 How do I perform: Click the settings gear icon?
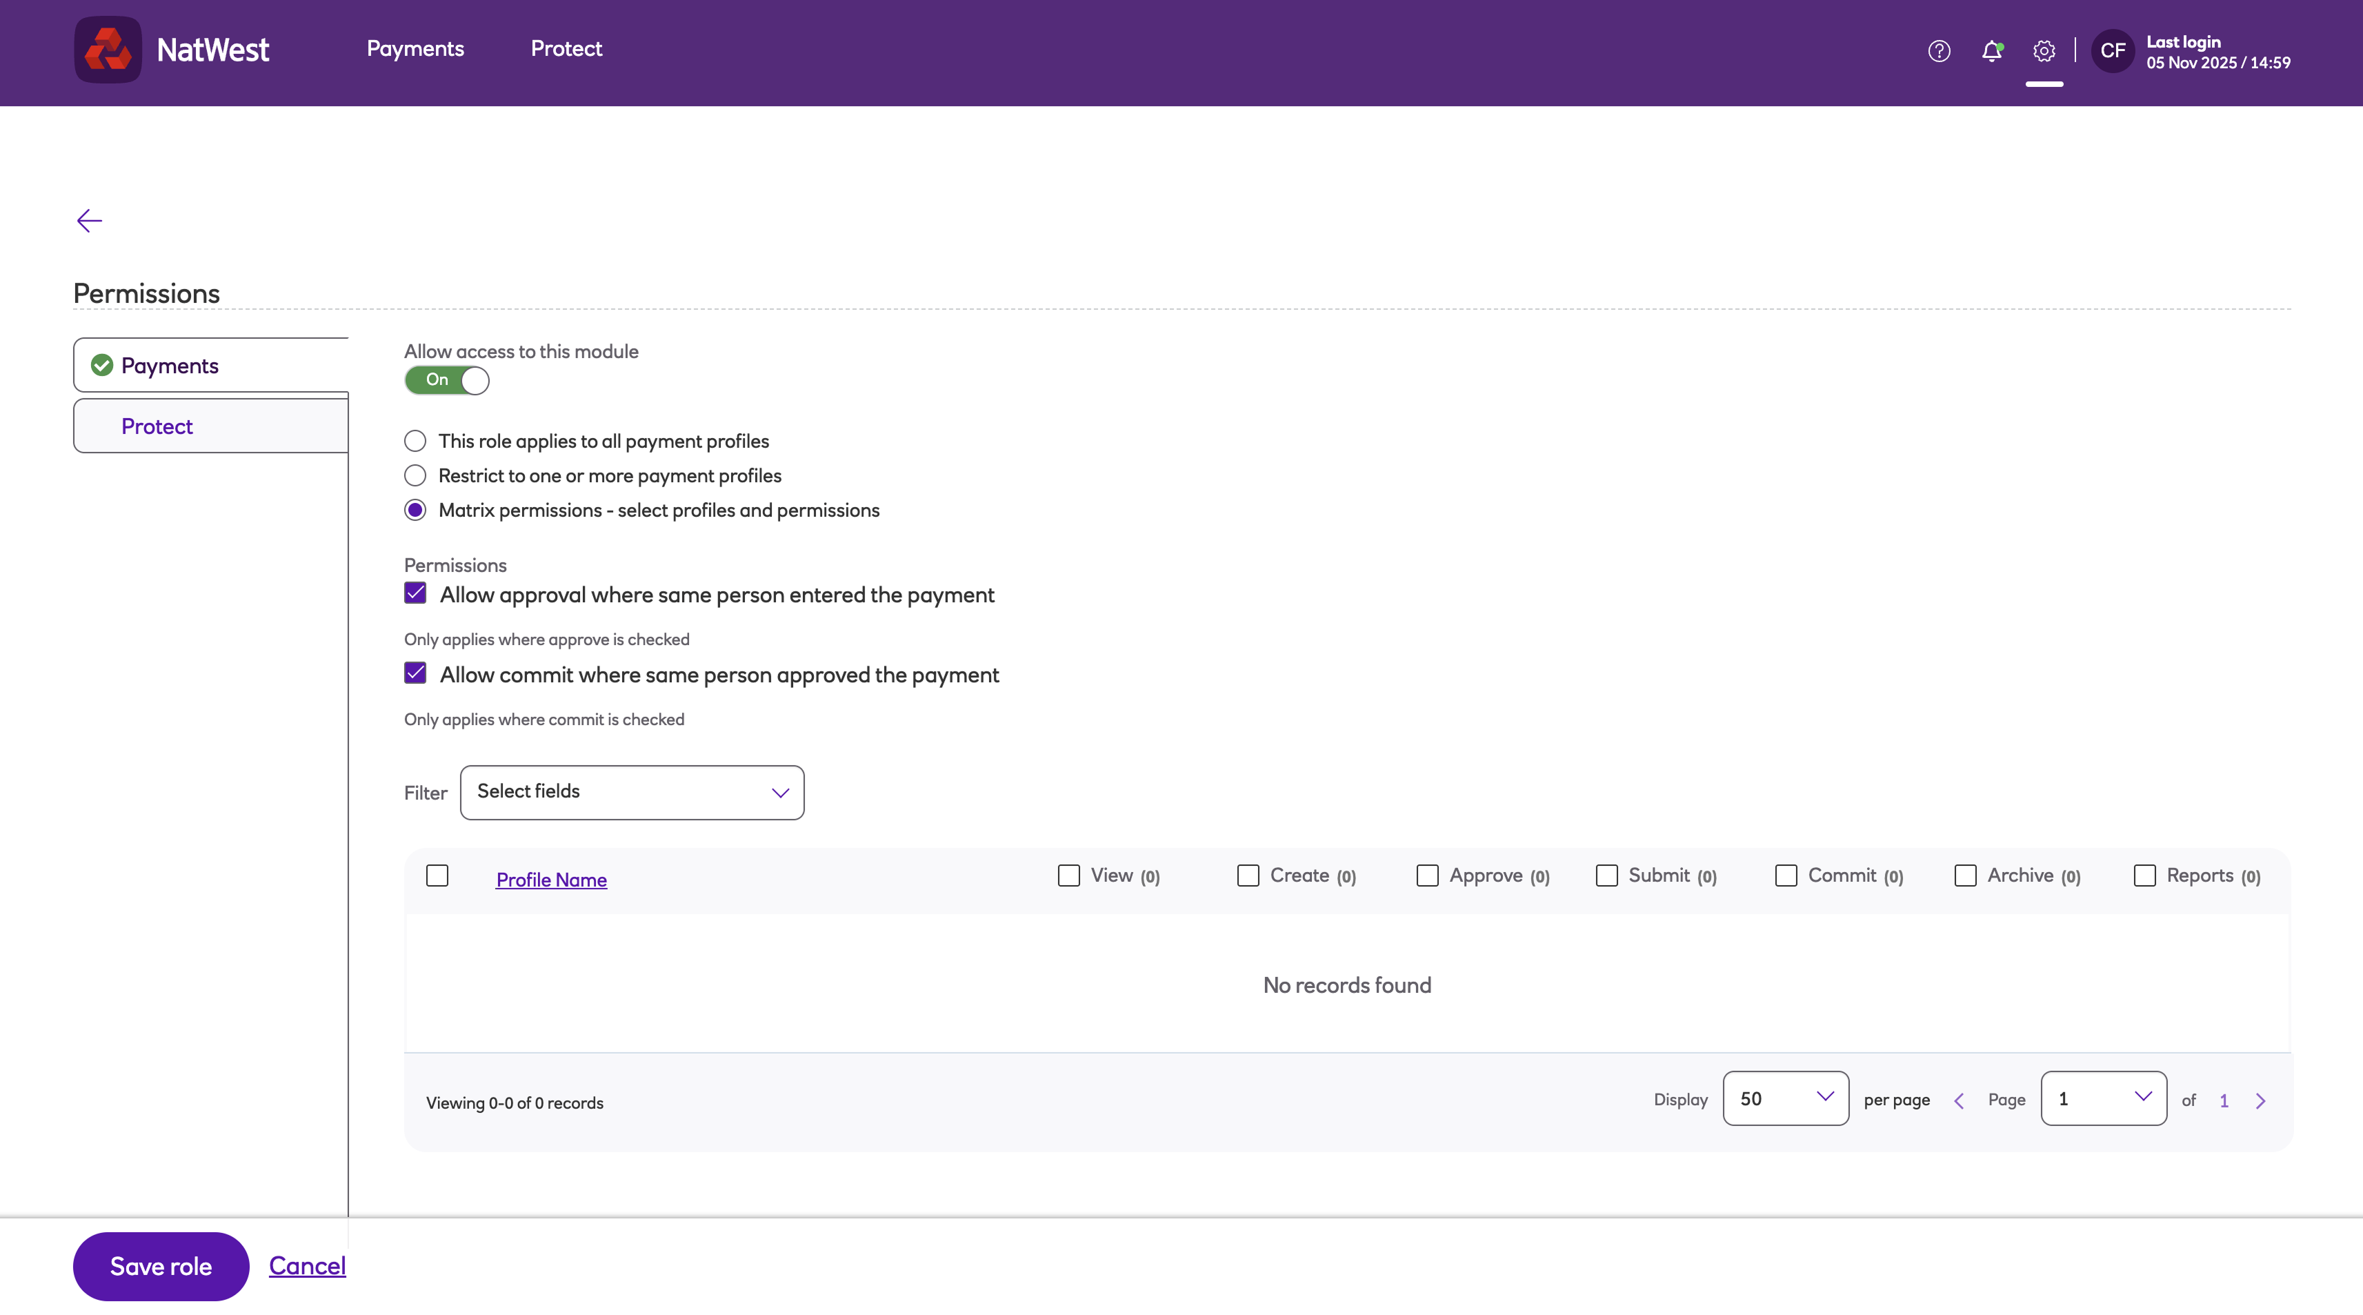(x=2044, y=51)
